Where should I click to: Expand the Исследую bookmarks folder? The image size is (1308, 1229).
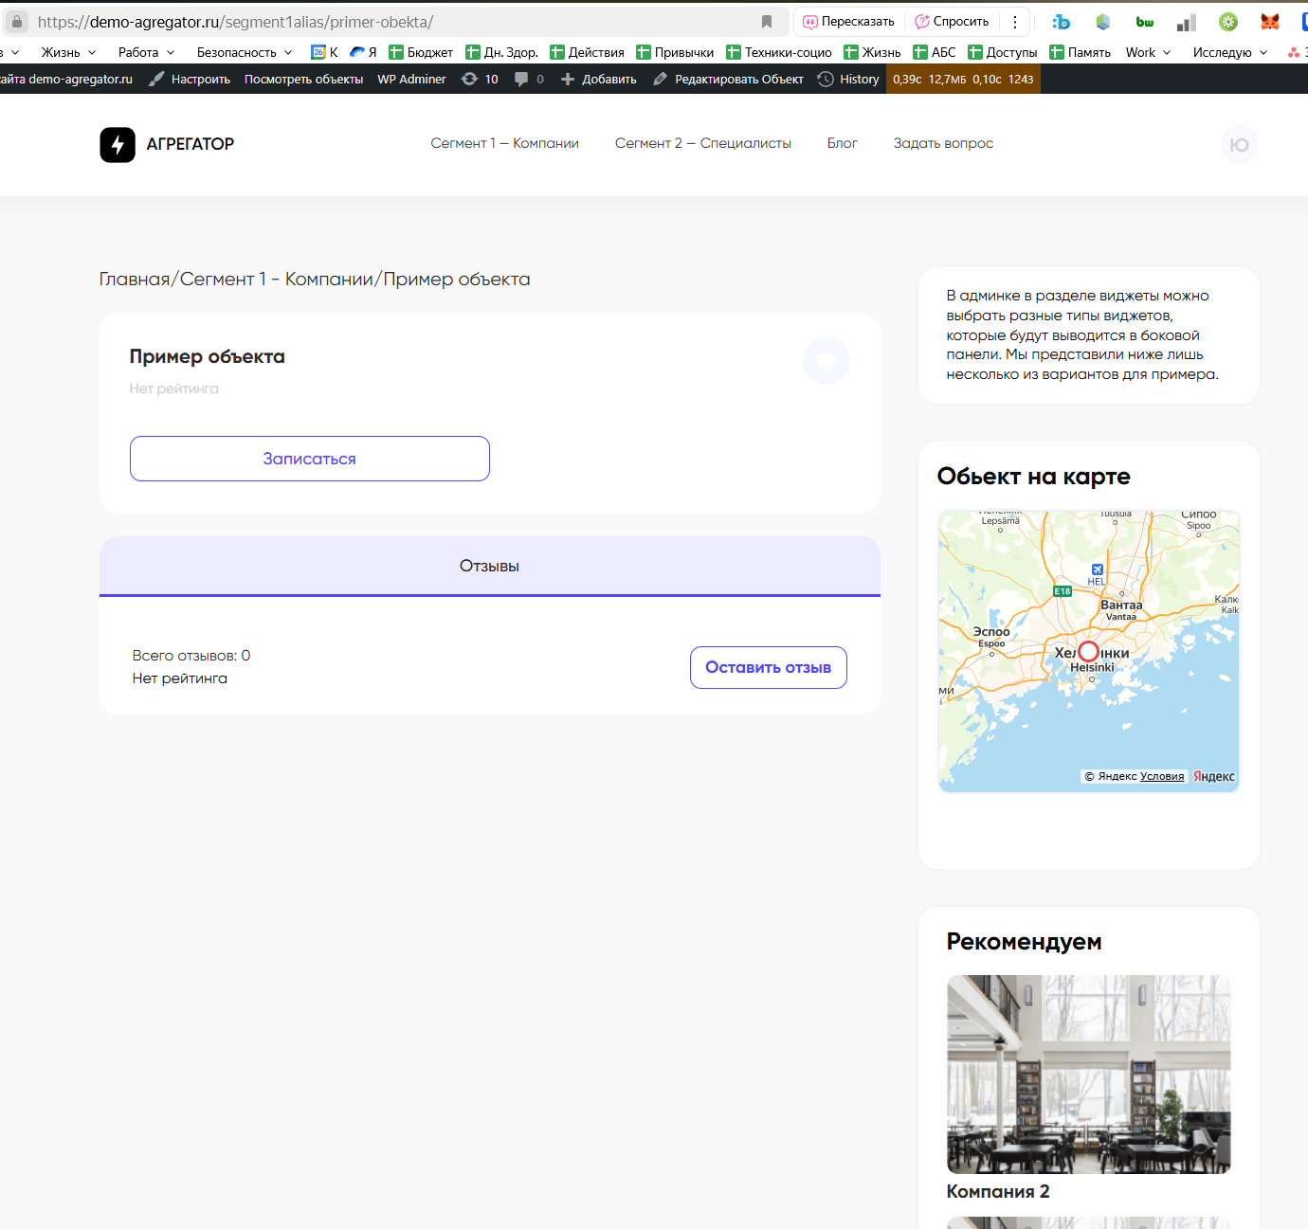pos(1230,52)
